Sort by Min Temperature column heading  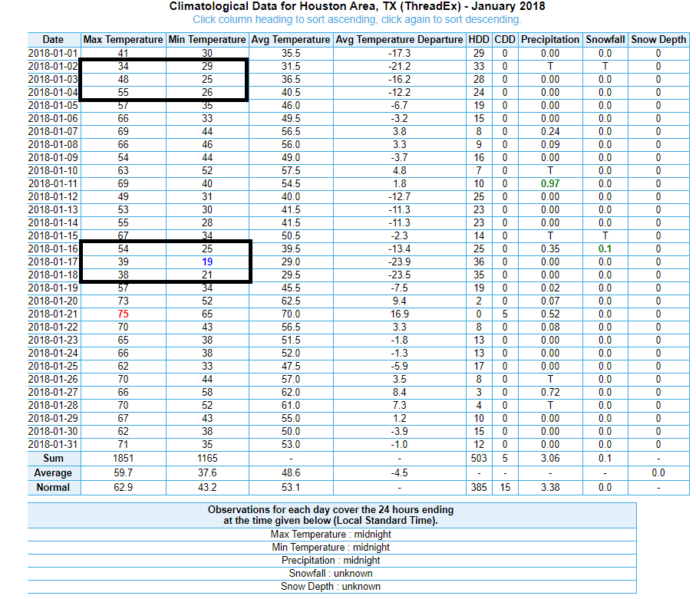[207, 39]
